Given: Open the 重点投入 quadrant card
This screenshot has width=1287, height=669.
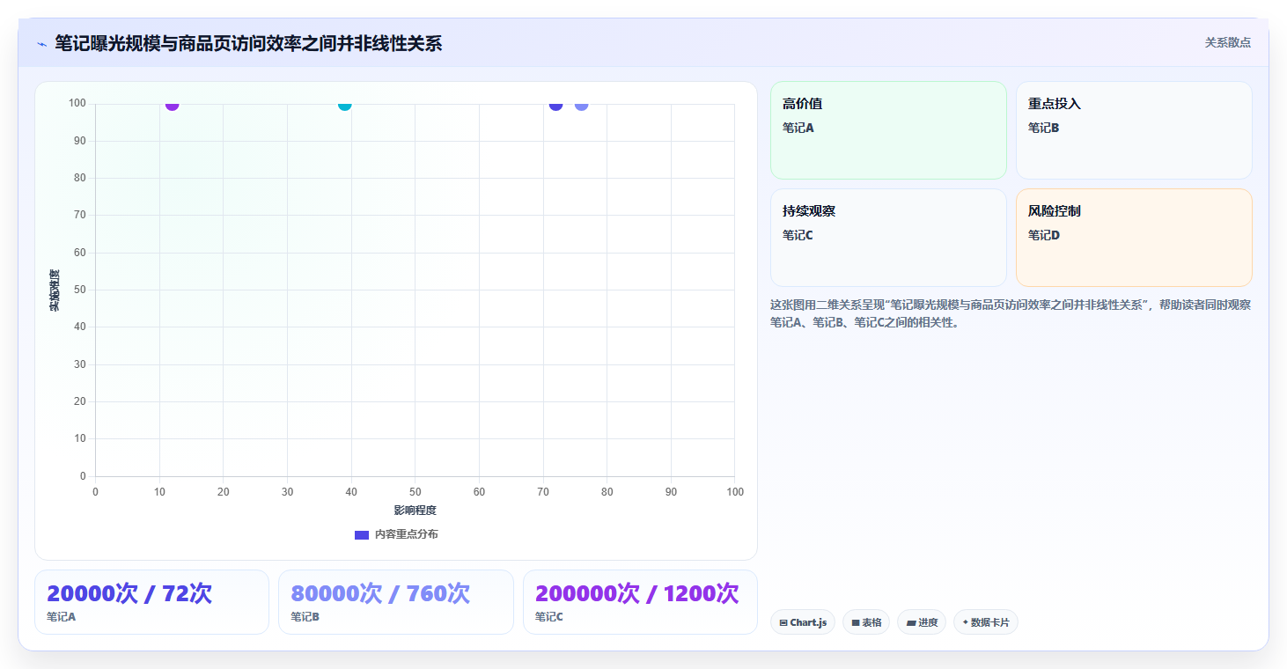Looking at the screenshot, I should pyautogui.click(x=1134, y=130).
